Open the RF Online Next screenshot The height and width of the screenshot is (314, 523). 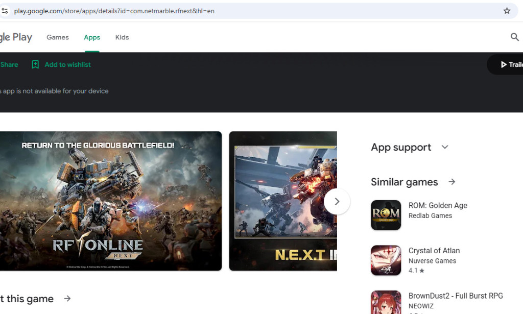110,201
